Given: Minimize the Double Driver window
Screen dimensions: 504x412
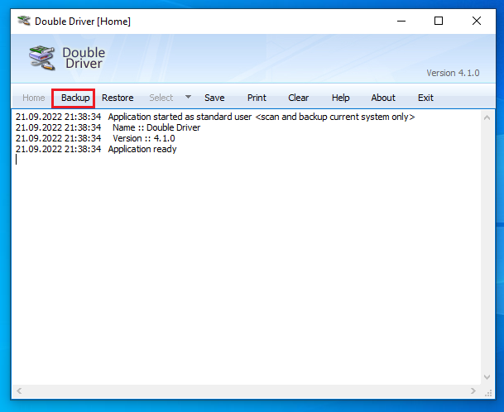Looking at the screenshot, I should click(x=401, y=22).
